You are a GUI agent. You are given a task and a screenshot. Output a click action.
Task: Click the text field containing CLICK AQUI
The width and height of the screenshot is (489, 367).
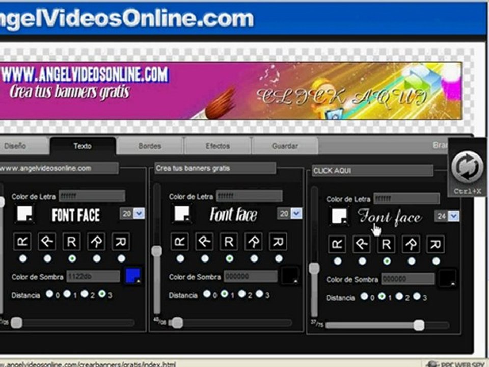(x=373, y=171)
